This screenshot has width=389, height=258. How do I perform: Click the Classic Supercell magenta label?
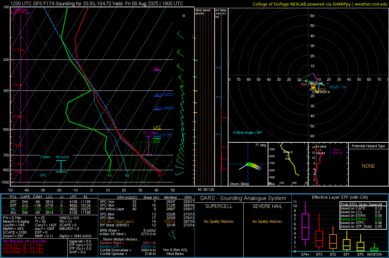(337, 151)
